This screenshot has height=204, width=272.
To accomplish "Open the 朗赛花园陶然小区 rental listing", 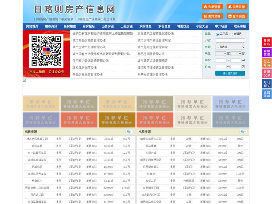I will (151, 160).
